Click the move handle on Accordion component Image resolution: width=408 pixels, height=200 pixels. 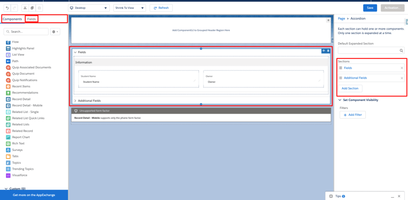pos(324,51)
